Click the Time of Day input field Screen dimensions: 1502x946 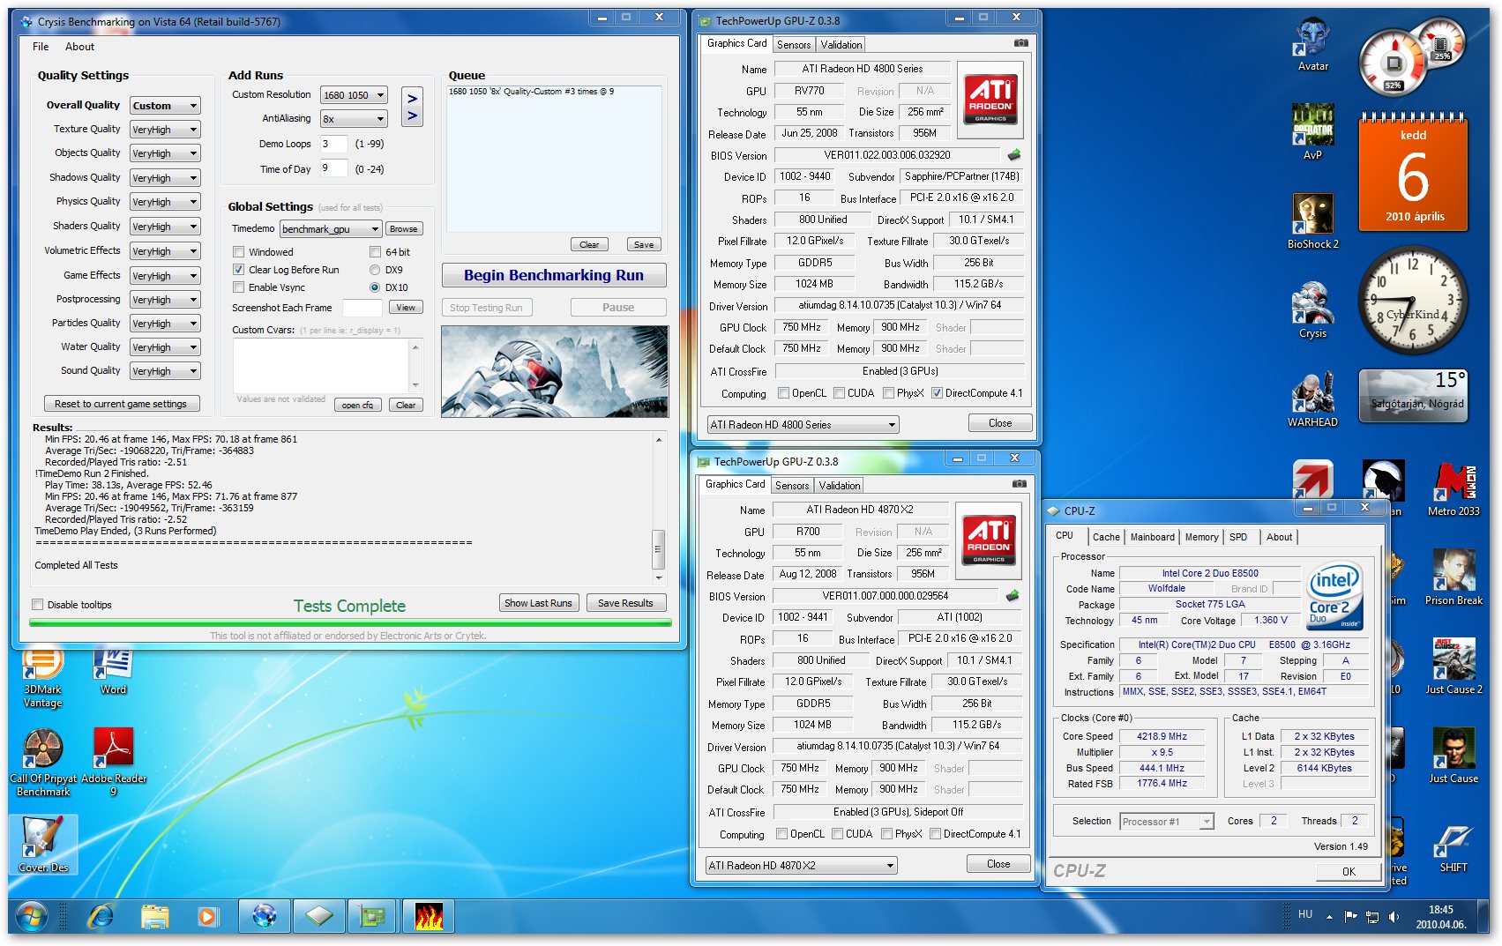[x=333, y=168]
